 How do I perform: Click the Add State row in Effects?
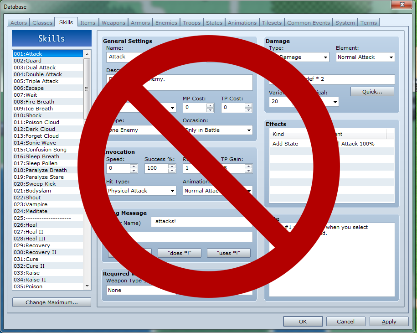click(285, 144)
